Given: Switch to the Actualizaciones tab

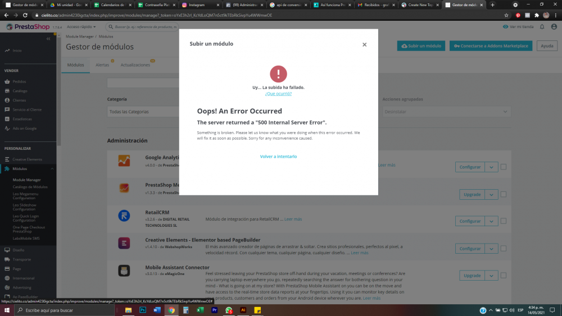Looking at the screenshot, I should click(135, 65).
